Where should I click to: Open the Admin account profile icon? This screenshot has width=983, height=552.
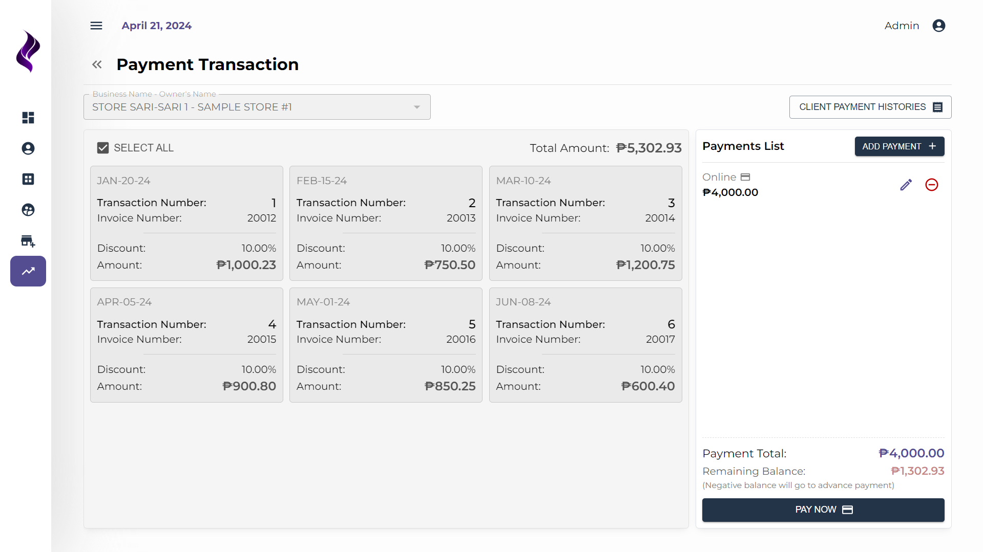click(939, 25)
